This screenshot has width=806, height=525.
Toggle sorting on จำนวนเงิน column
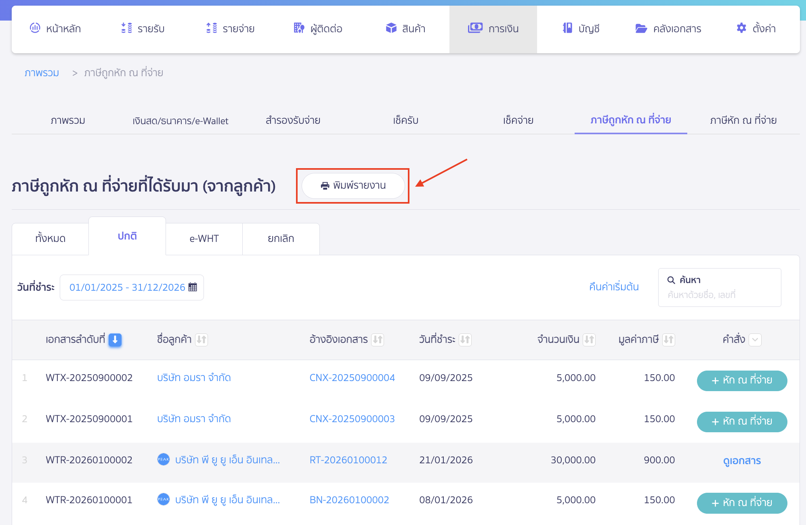[589, 340]
